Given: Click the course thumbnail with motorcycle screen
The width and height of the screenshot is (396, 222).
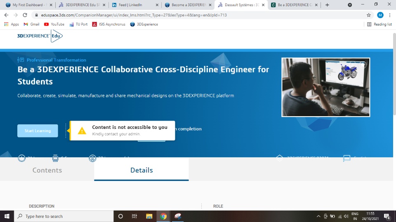Looking at the screenshot, I should pos(325,87).
